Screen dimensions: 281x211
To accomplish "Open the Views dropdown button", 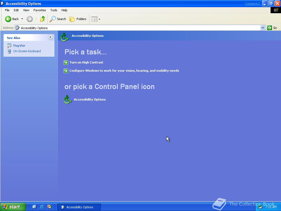I will (x=96, y=19).
